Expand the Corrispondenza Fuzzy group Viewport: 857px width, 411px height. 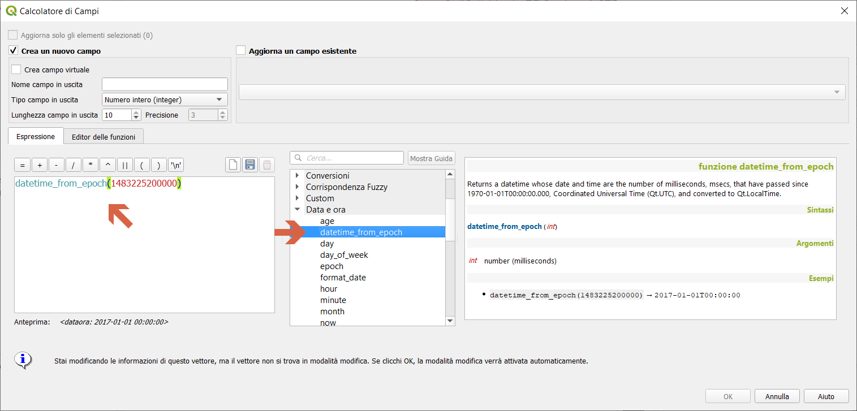(x=298, y=187)
